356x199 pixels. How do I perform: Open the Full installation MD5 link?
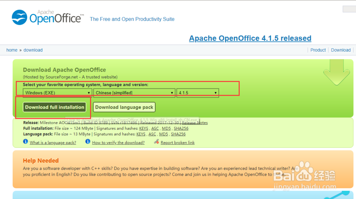pyautogui.click(x=166, y=129)
